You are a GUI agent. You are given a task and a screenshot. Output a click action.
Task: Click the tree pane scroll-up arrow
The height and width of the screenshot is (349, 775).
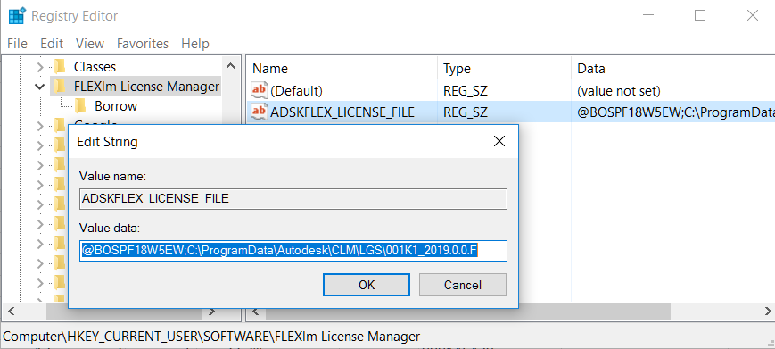pos(230,66)
